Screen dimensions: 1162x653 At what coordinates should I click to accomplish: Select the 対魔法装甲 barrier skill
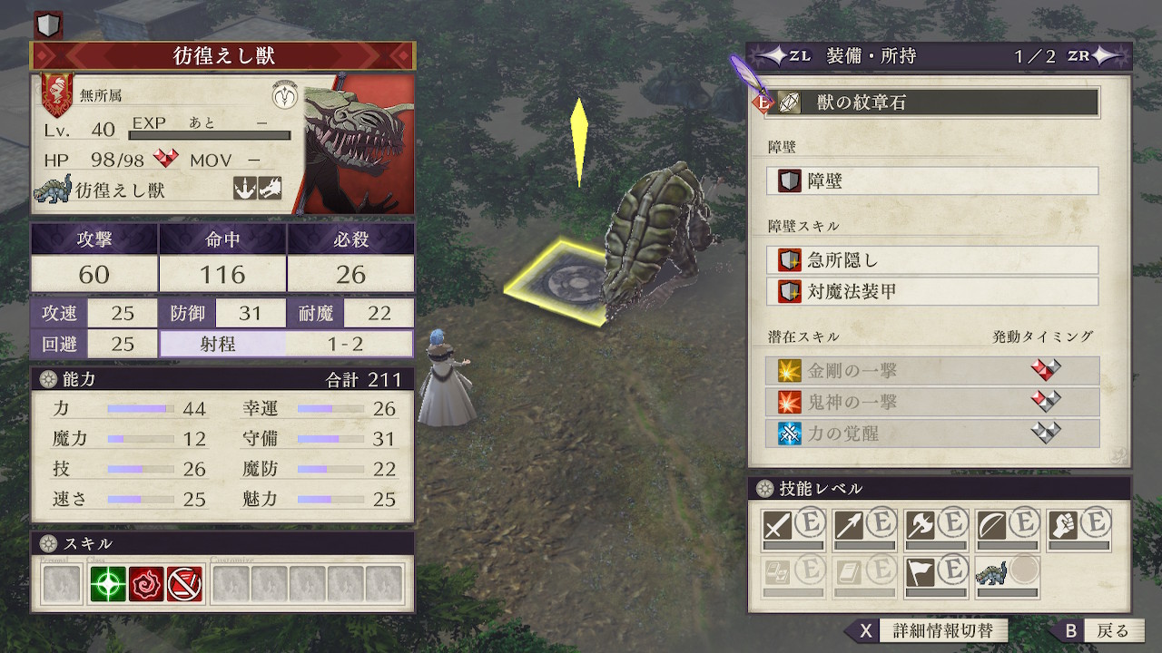click(933, 291)
